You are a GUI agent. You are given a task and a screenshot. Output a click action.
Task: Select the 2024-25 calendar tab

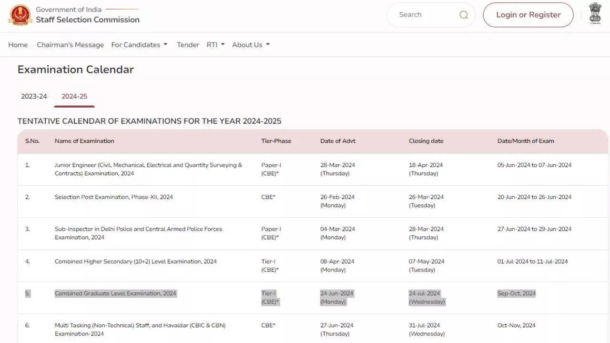coord(74,96)
